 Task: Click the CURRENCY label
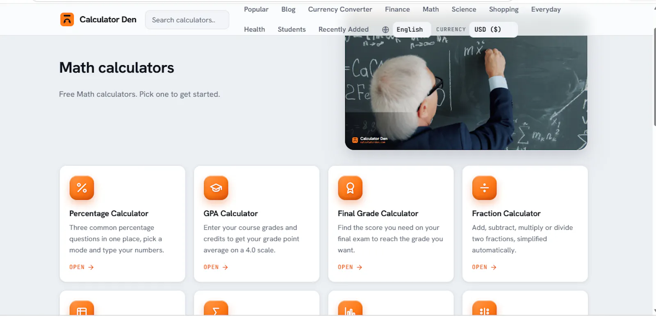click(x=451, y=29)
